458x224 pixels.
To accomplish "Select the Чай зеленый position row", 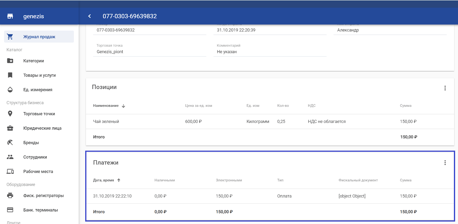I will 106,122.
